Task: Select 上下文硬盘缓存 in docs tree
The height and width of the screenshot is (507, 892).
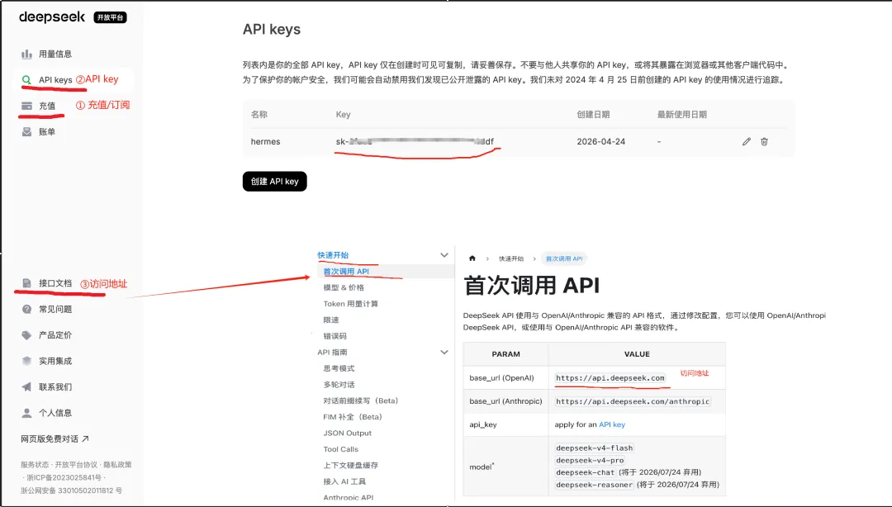Action: coord(350,466)
